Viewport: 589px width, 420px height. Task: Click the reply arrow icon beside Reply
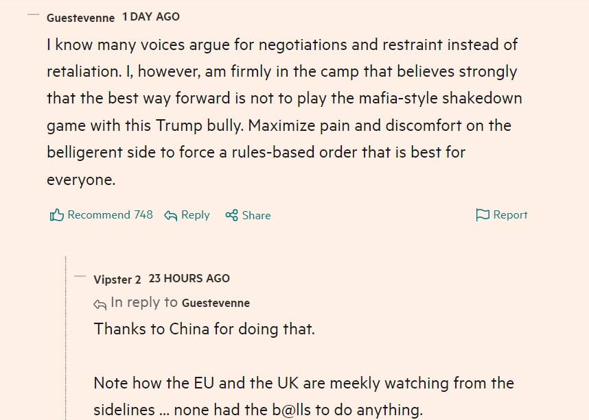click(171, 215)
